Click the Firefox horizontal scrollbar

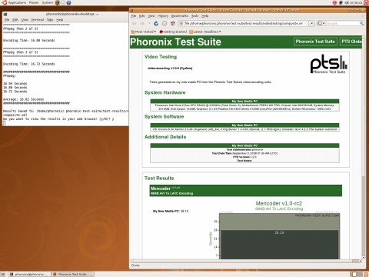click(x=245, y=261)
